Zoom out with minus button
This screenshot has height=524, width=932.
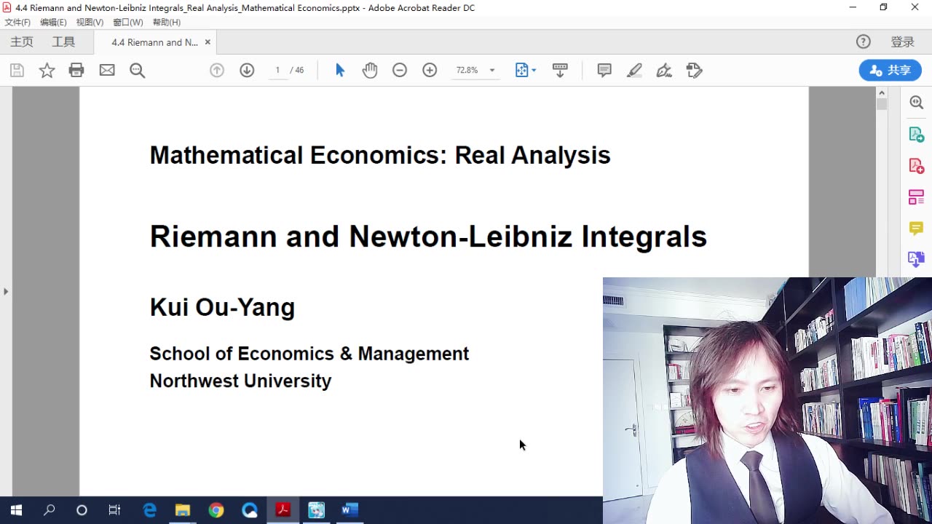pos(400,71)
